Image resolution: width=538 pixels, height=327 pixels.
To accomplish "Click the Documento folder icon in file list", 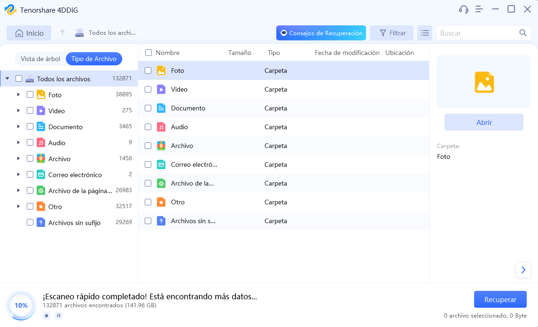I will click(x=161, y=108).
